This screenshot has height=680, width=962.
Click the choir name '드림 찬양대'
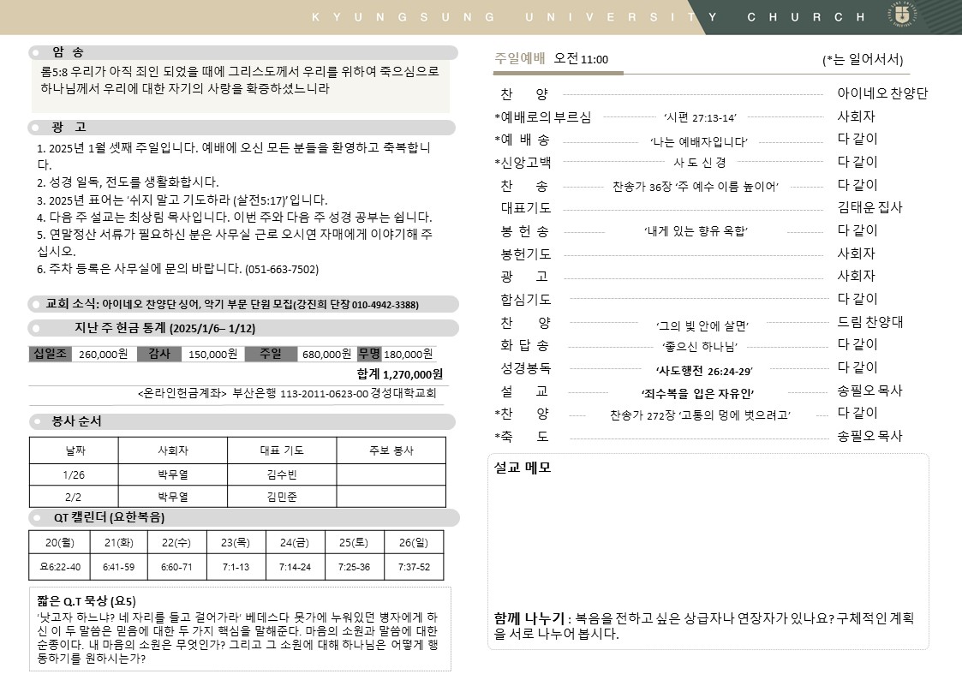tap(870, 322)
